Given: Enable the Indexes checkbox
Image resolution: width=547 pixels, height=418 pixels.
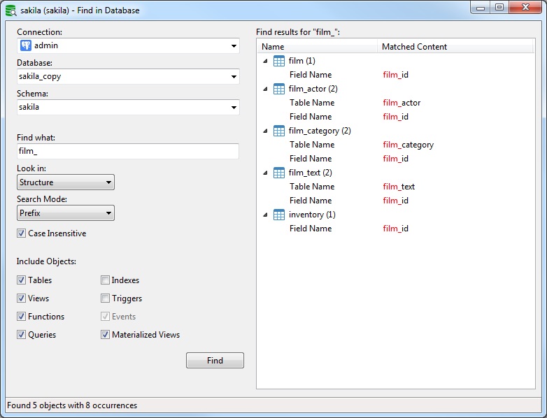Looking at the screenshot, I should pyautogui.click(x=105, y=280).
